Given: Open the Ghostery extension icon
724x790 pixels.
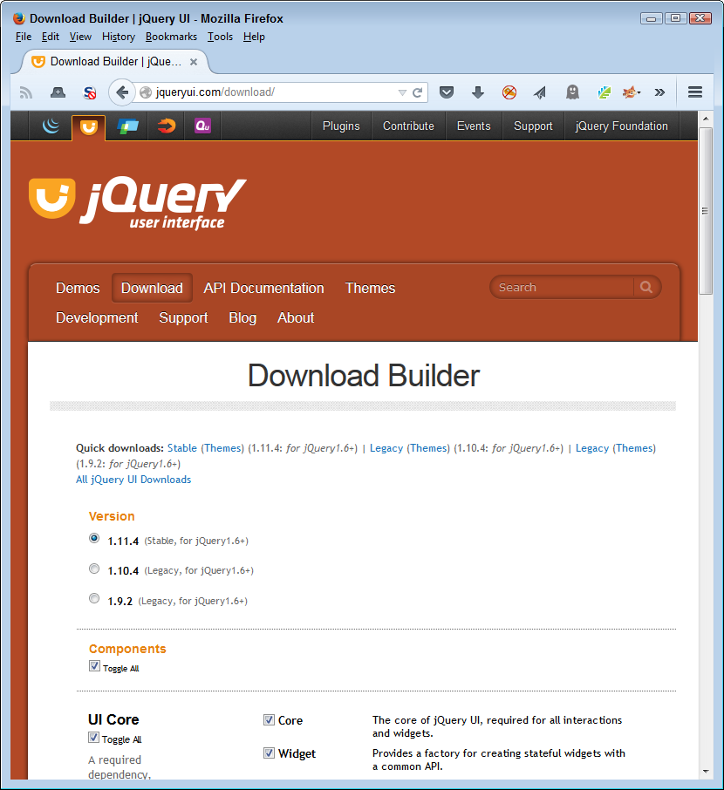Looking at the screenshot, I should pyautogui.click(x=570, y=92).
